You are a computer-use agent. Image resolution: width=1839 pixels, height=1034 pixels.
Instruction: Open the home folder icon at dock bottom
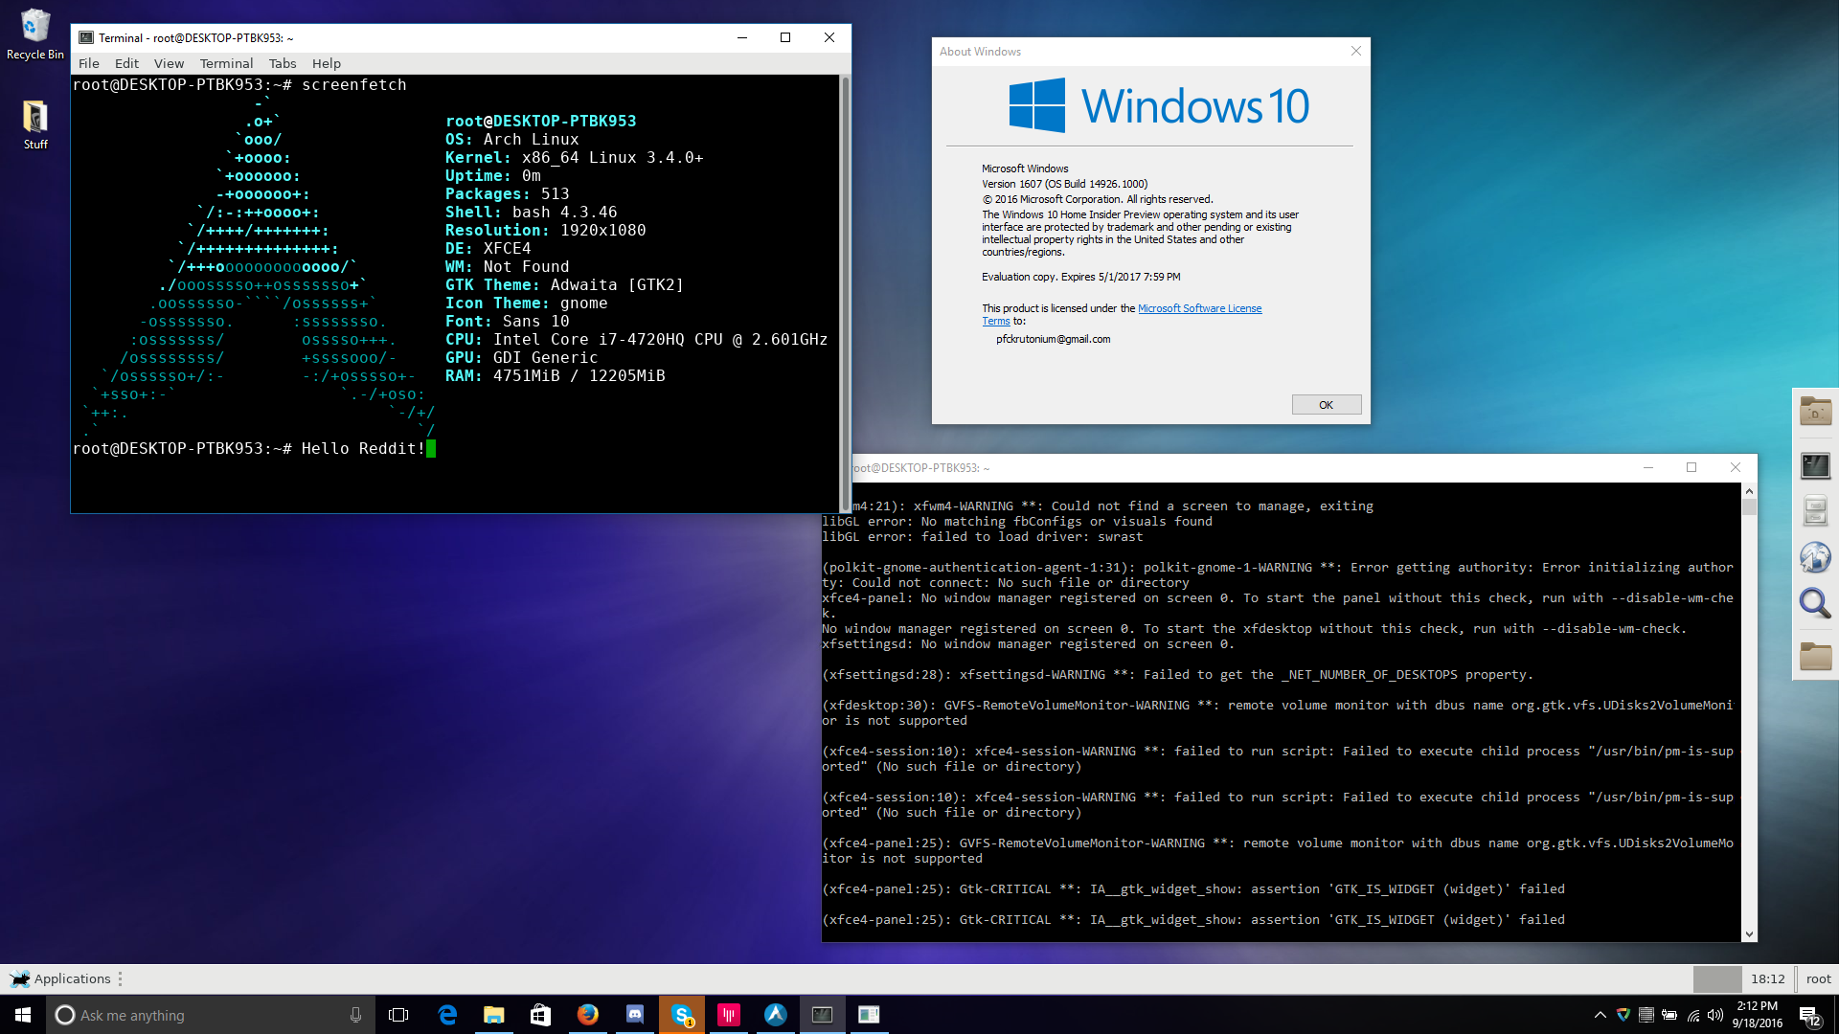tap(1815, 656)
